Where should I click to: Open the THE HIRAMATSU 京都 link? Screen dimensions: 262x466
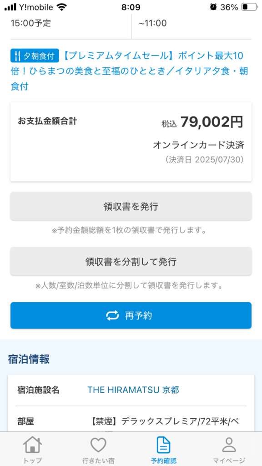click(x=133, y=390)
